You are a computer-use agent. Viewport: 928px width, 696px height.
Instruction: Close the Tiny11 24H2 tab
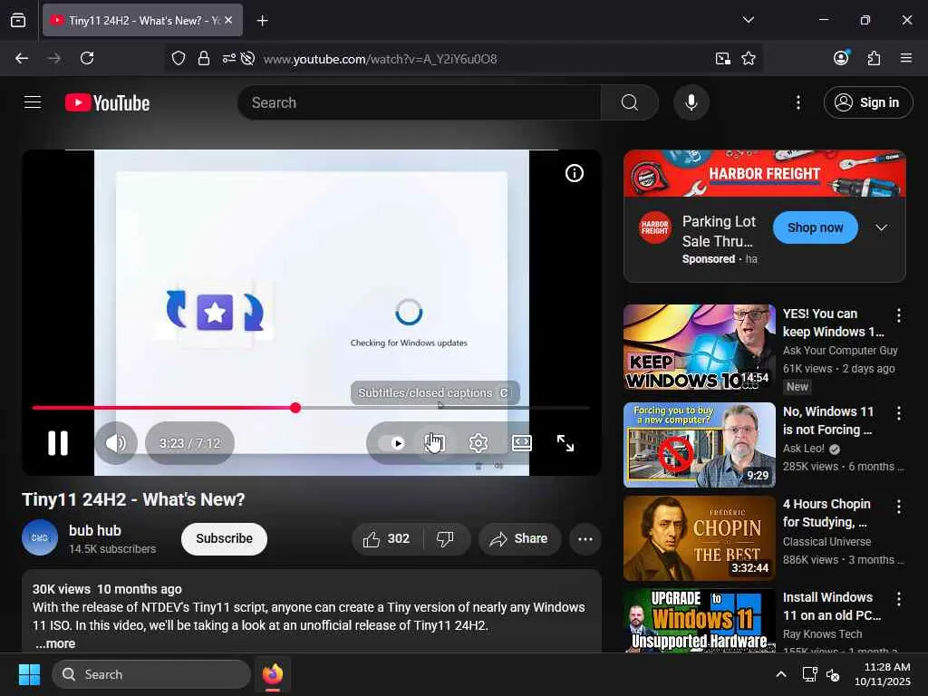click(x=228, y=20)
